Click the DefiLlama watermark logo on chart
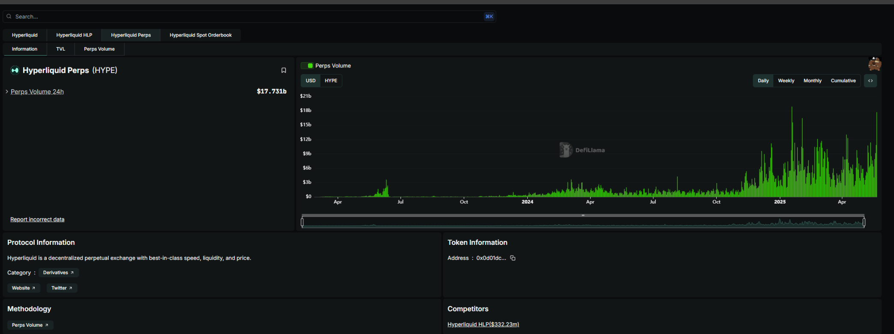 [566, 150]
